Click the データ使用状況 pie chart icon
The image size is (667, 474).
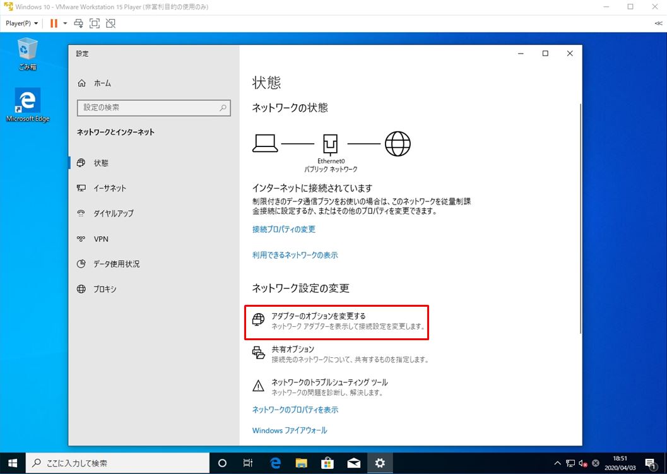click(81, 264)
